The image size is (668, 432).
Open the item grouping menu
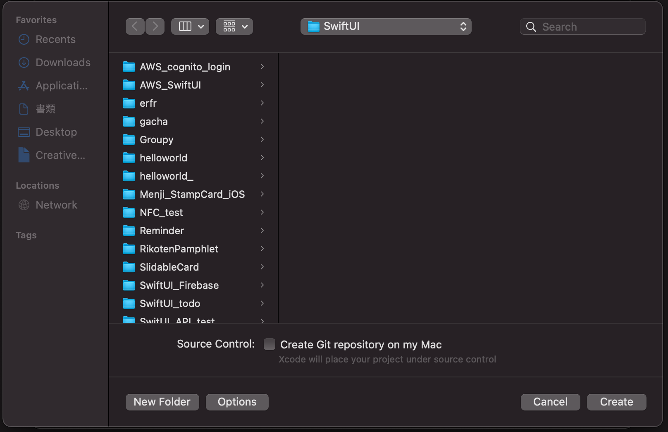pyautogui.click(x=234, y=26)
